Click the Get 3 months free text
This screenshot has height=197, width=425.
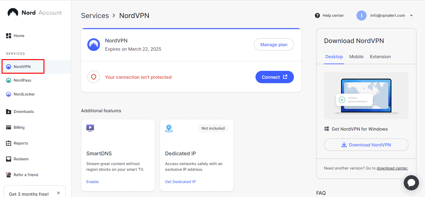point(29,194)
